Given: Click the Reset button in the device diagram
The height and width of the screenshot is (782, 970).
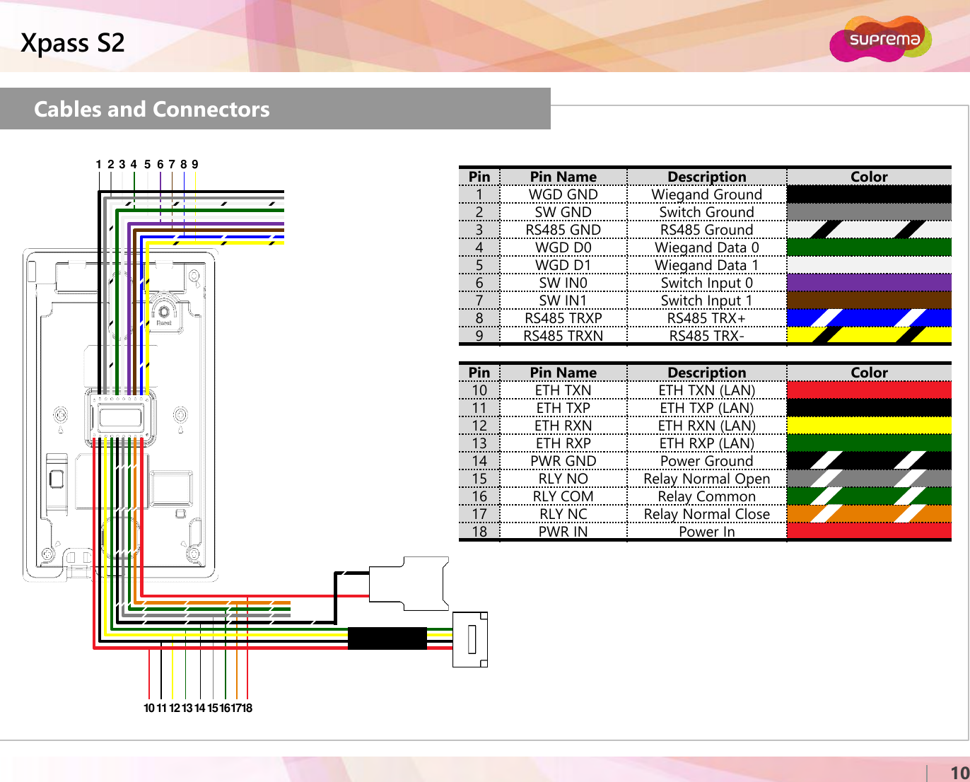Looking at the screenshot, I should (164, 312).
